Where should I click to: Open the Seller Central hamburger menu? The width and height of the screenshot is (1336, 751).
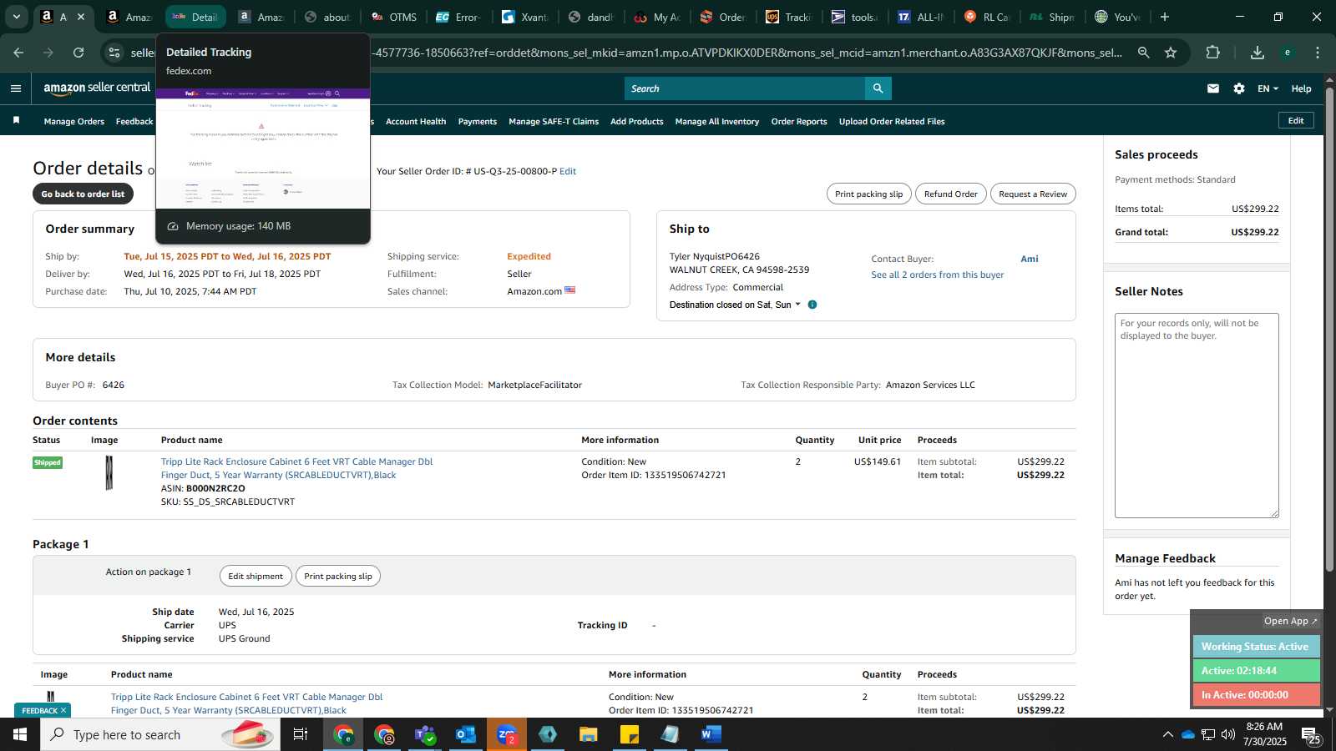[x=16, y=88]
